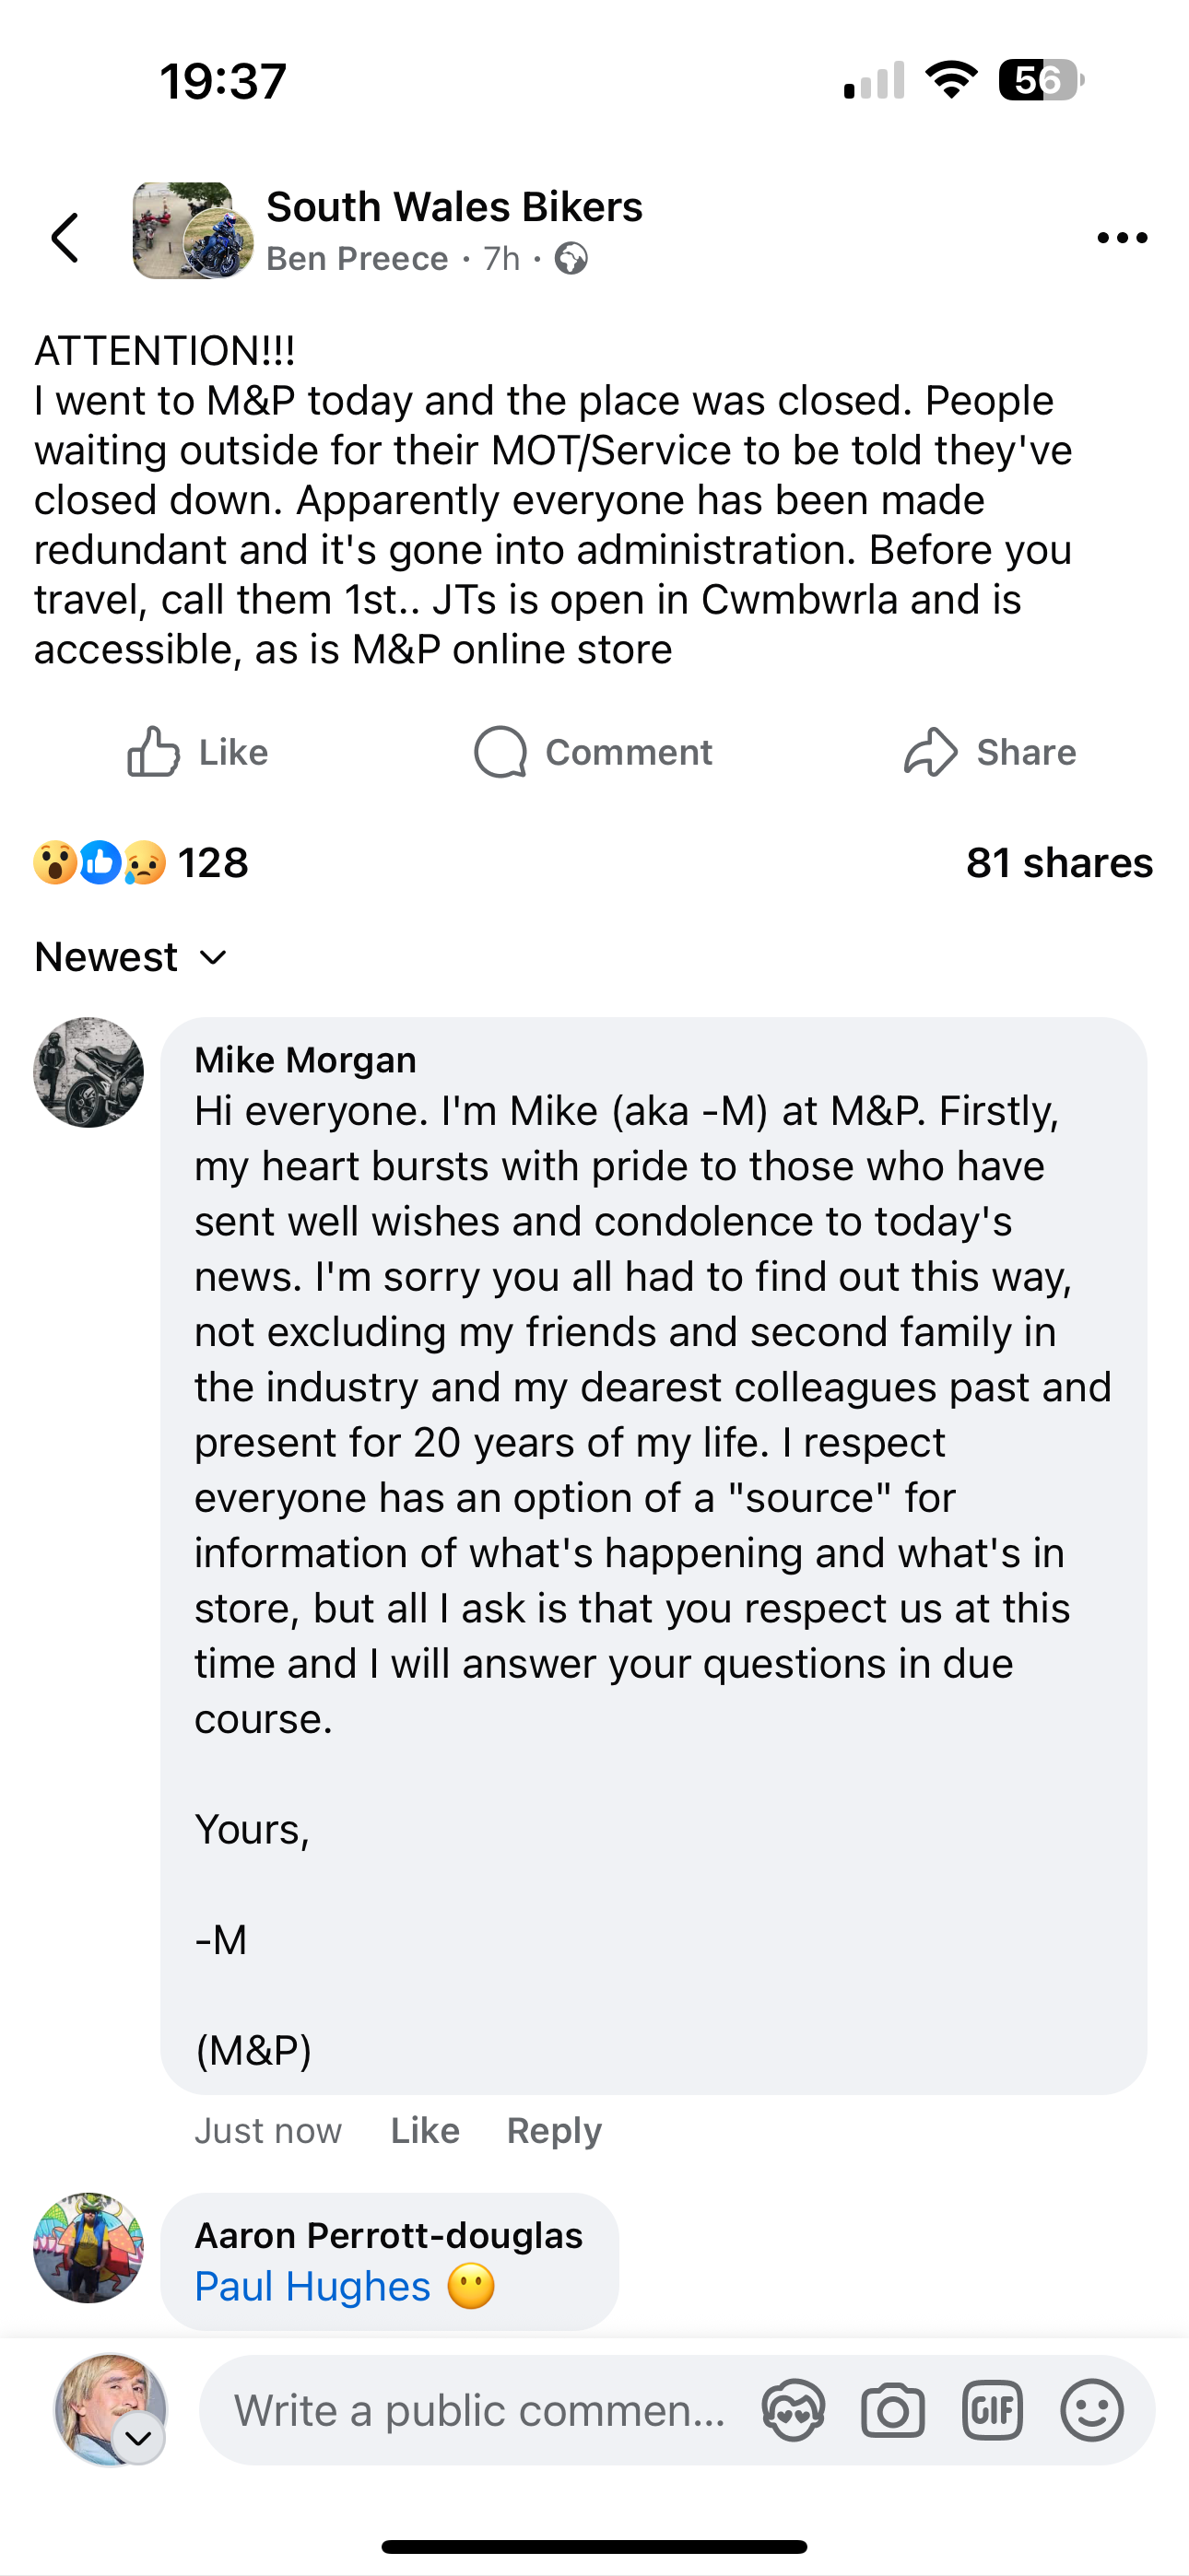Expand the Newest comment sort dropdown

click(x=131, y=957)
